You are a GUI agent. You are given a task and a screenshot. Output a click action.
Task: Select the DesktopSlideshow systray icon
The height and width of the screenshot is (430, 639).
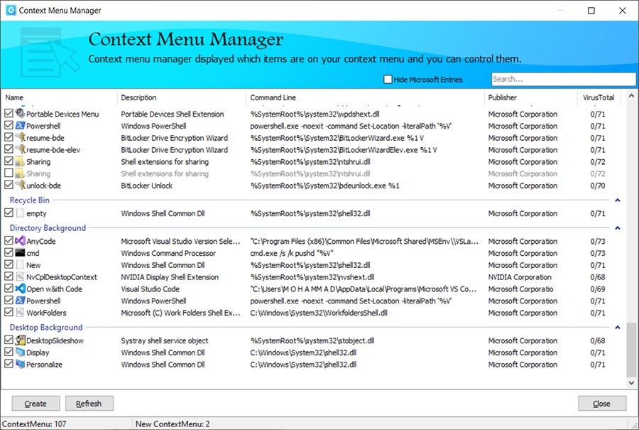(x=20, y=340)
